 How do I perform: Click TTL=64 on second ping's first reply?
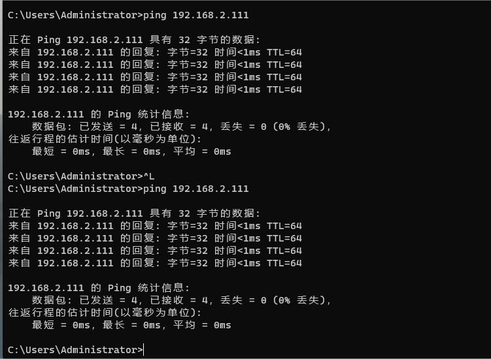pos(284,226)
